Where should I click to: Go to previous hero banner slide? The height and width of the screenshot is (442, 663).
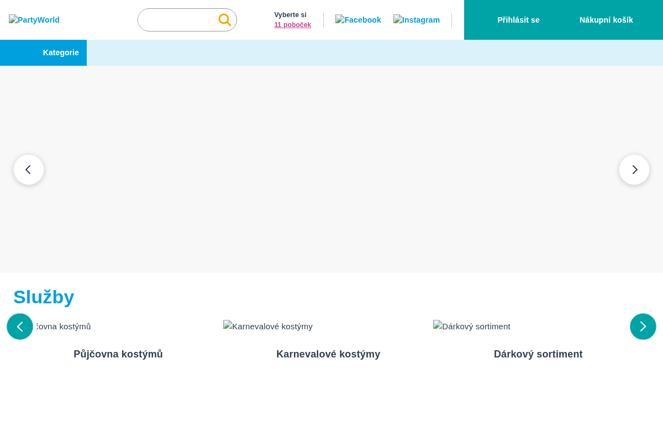point(29,170)
